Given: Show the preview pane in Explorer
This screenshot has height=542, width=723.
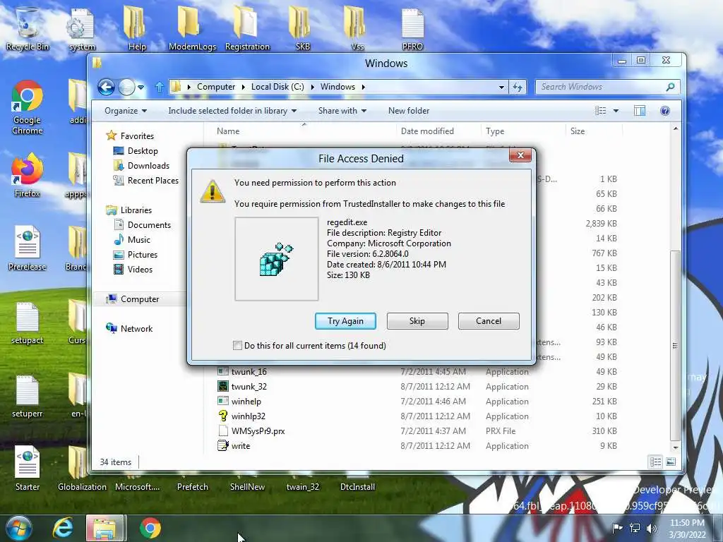Looking at the screenshot, I should point(640,111).
